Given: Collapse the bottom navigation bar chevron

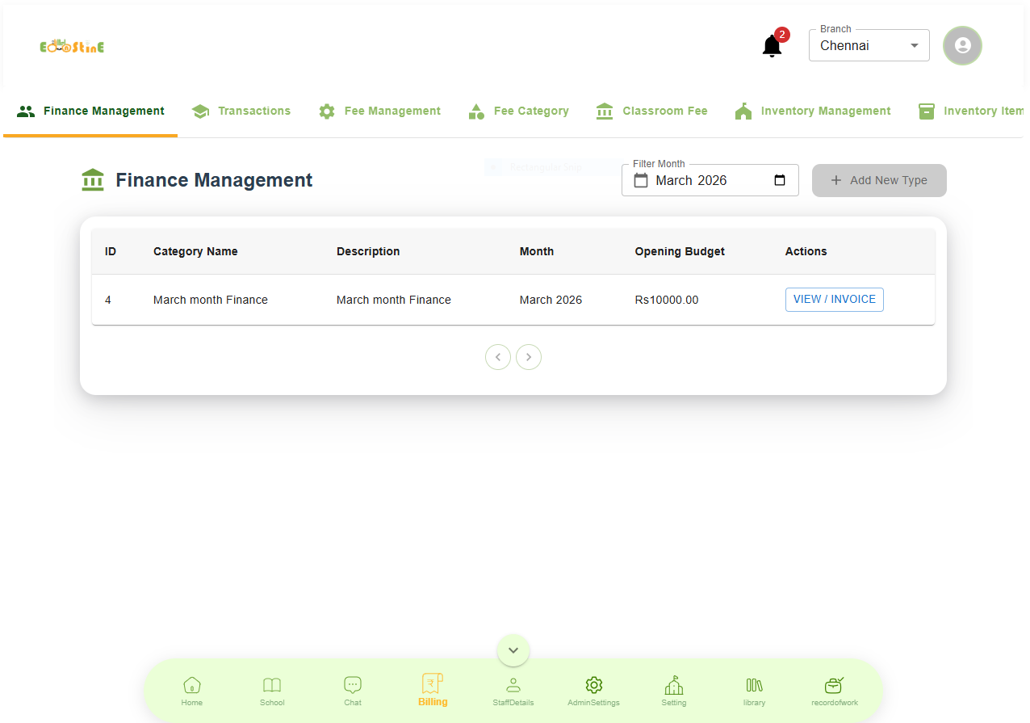Looking at the screenshot, I should pyautogui.click(x=513, y=650).
